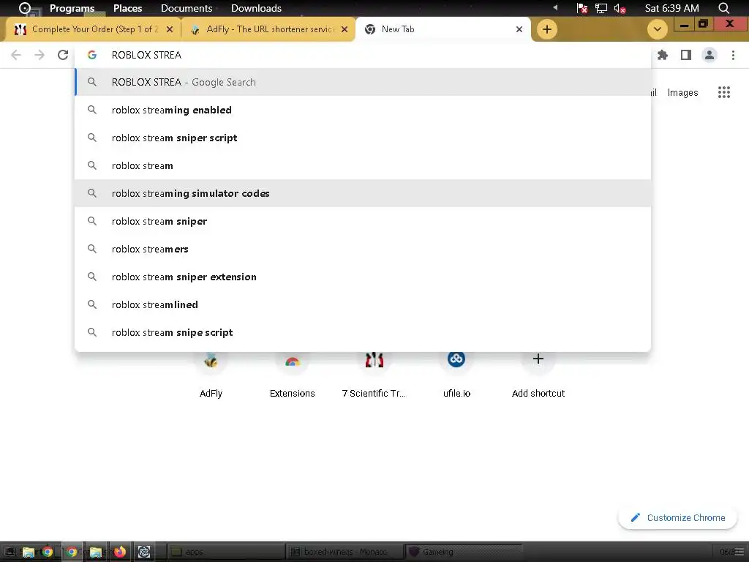Open a new tab with the plus button
Screen dimensions: 749x562
click(x=547, y=29)
